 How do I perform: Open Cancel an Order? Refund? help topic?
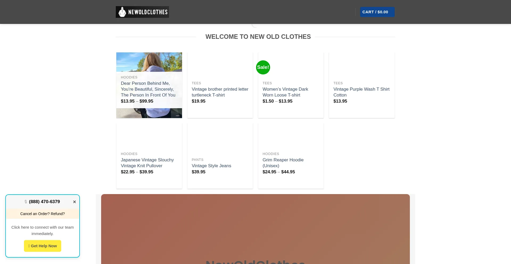coord(42,214)
